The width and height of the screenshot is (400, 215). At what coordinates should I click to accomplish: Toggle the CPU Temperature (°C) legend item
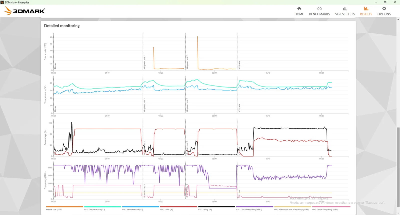[102, 208]
